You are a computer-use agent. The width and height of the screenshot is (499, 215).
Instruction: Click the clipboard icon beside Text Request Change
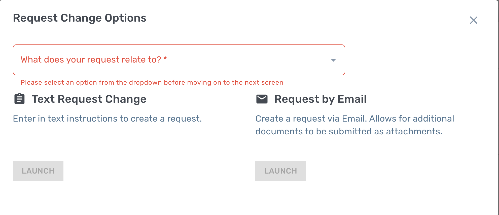point(19,99)
